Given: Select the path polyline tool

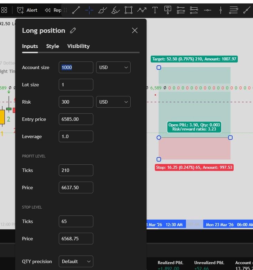Looking at the screenshot, I should click(x=142, y=10).
